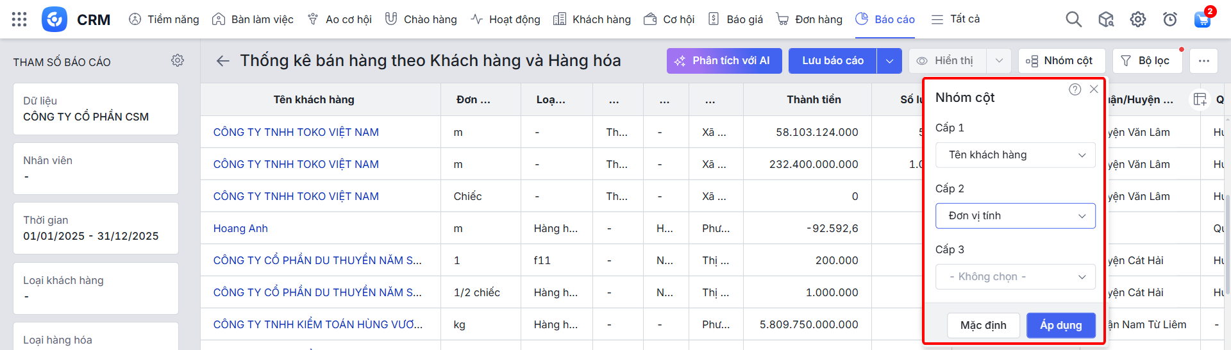Open the Hoang Anh customer link

(x=240, y=228)
